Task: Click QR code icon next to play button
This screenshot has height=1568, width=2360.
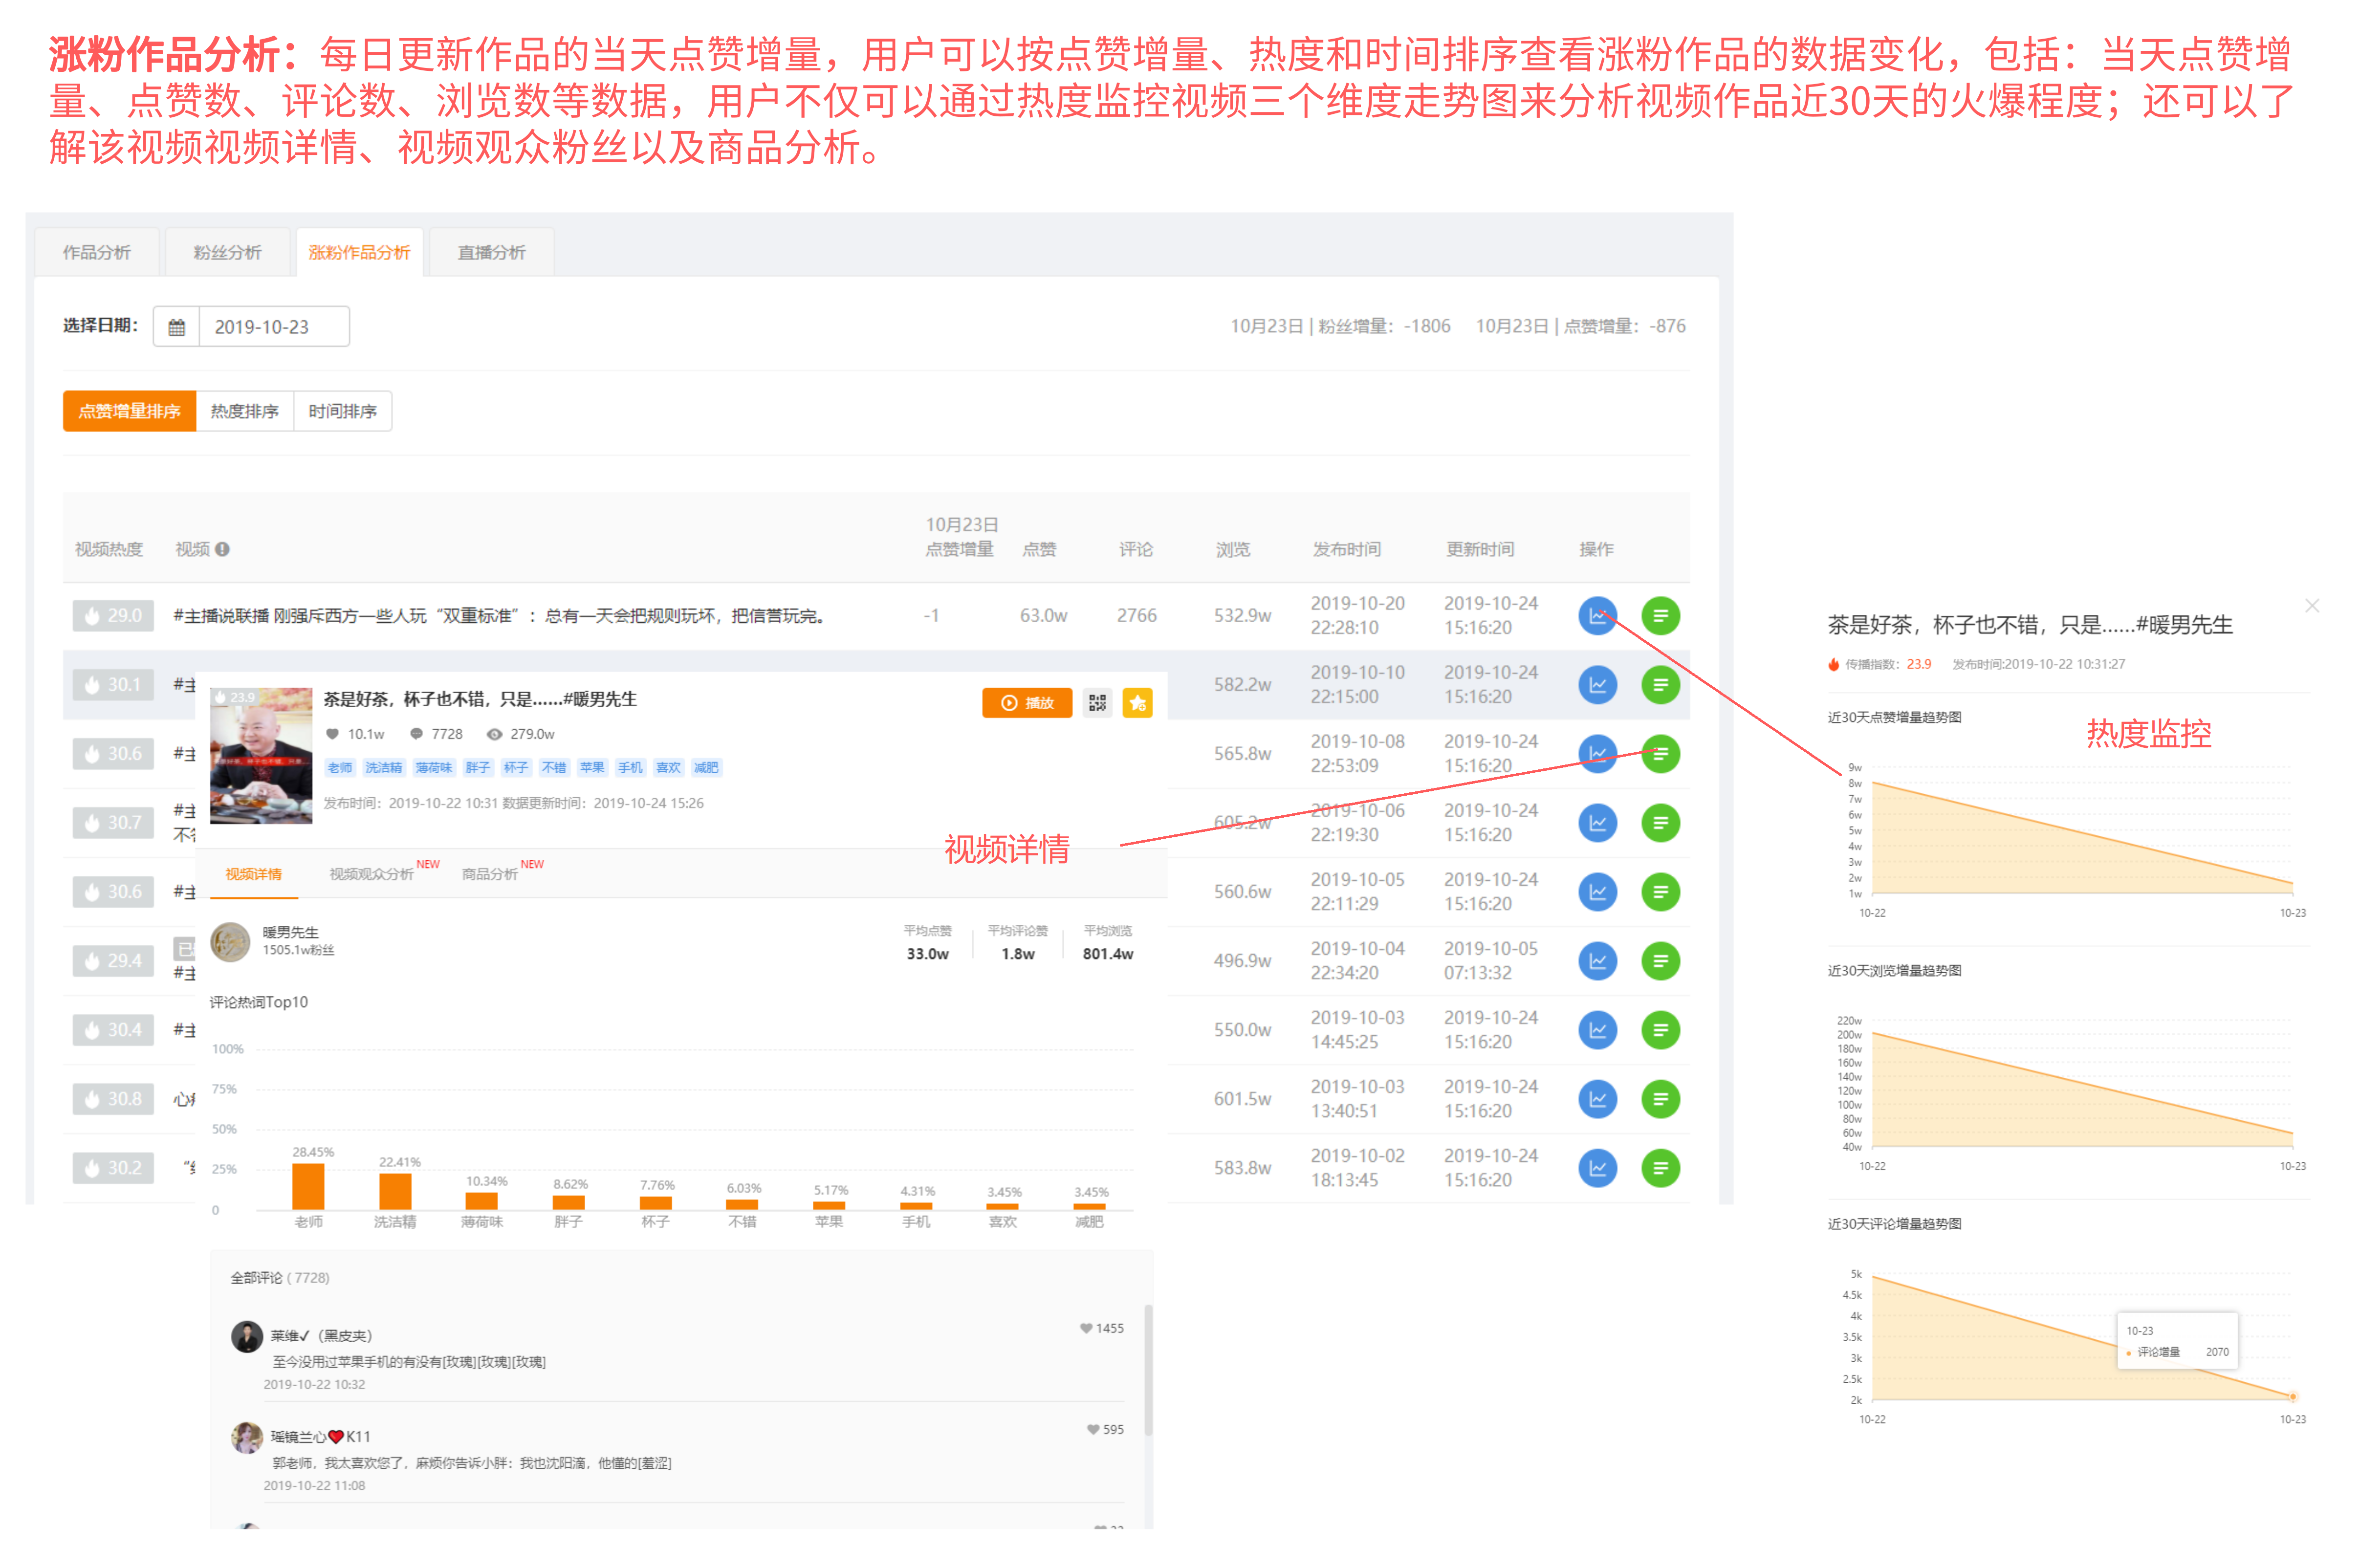Action: point(1097,702)
